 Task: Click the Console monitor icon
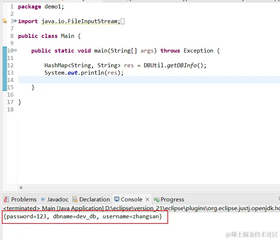coord(117,199)
